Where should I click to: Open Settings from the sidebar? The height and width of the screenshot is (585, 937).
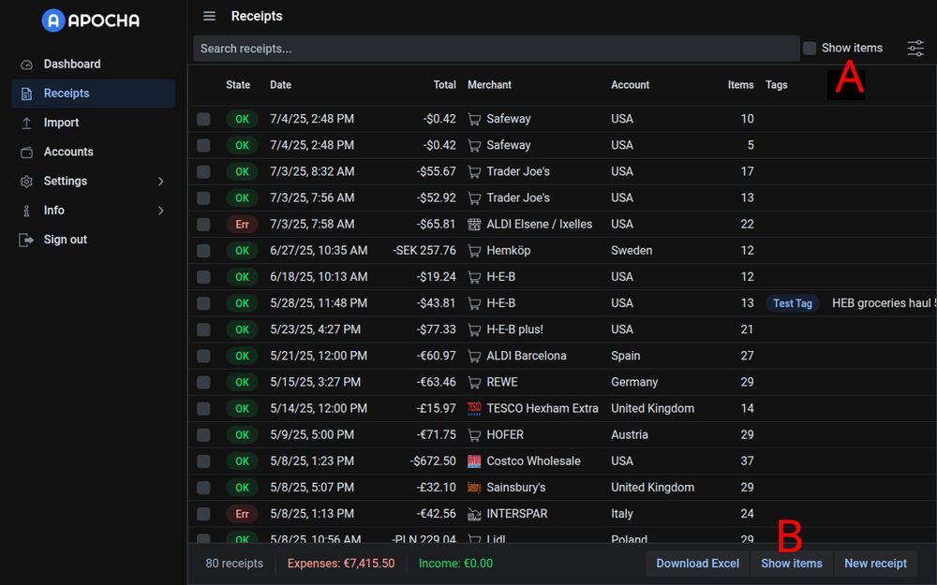click(x=93, y=181)
